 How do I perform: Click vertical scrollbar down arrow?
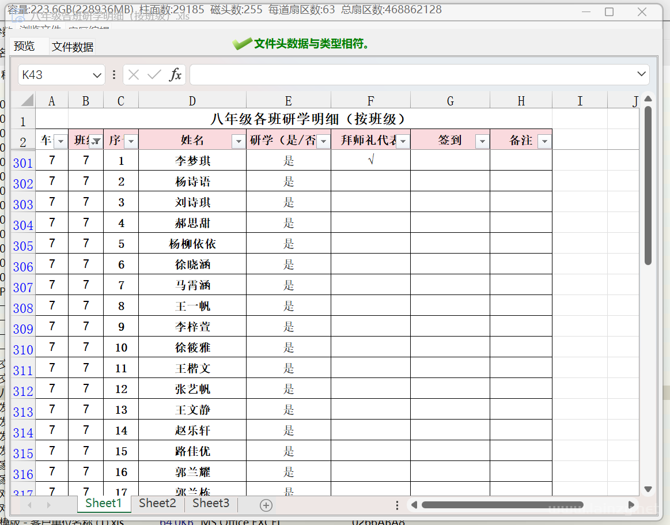648,489
